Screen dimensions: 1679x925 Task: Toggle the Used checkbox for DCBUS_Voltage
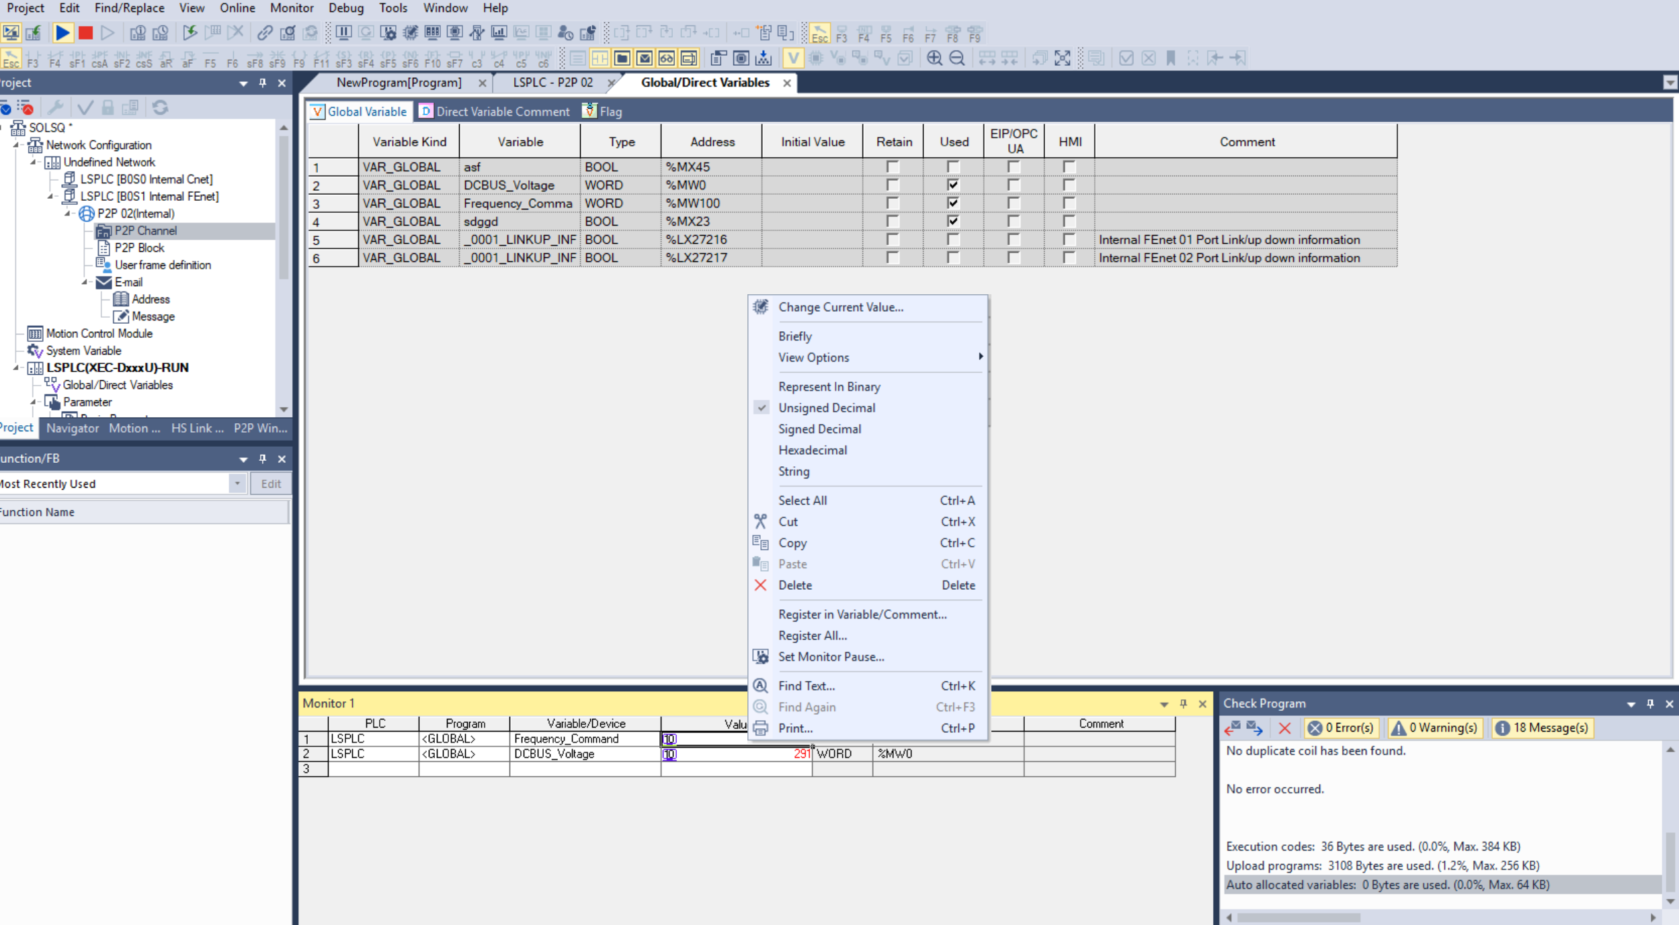[952, 184]
